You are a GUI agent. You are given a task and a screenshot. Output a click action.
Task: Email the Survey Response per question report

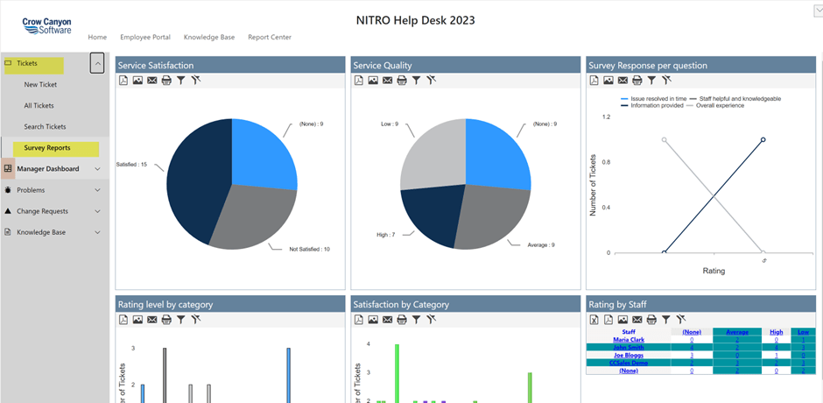pos(623,81)
